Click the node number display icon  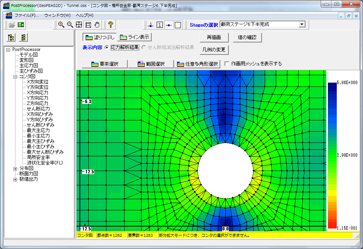(x=151, y=25)
